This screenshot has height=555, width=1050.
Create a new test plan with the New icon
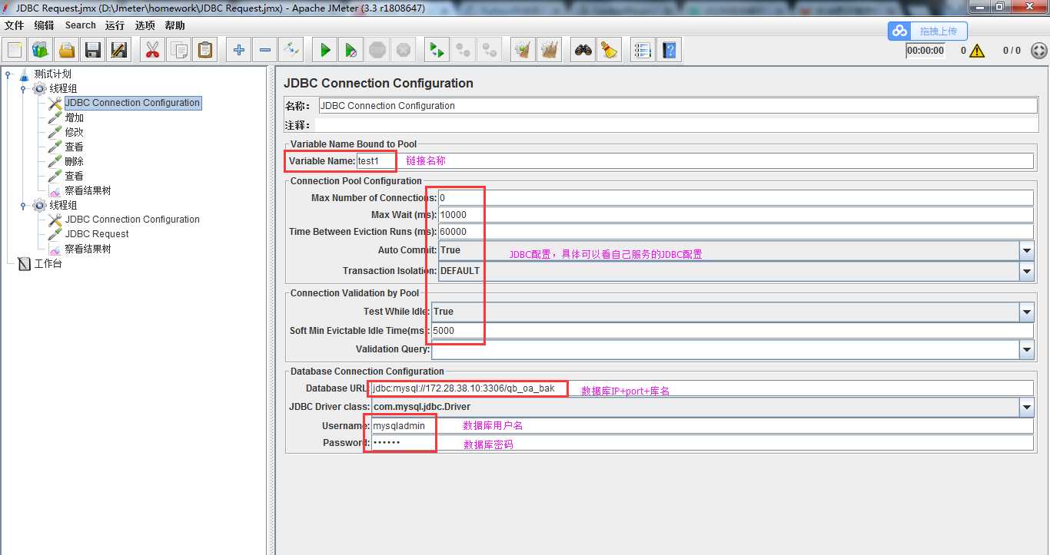(15, 50)
